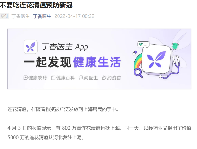Click the 丁香医生 app logo icon in banner
Image resolution: width=197 pixels, height=149 pixels.
(31, 47)
